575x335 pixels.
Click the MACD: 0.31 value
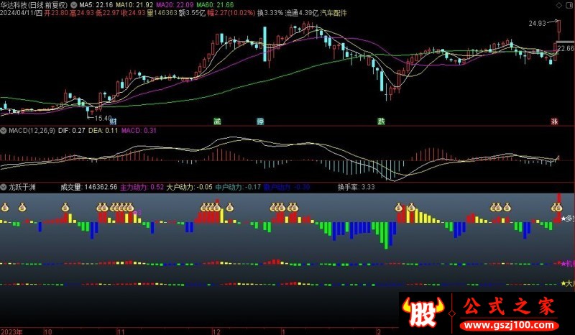139,131
